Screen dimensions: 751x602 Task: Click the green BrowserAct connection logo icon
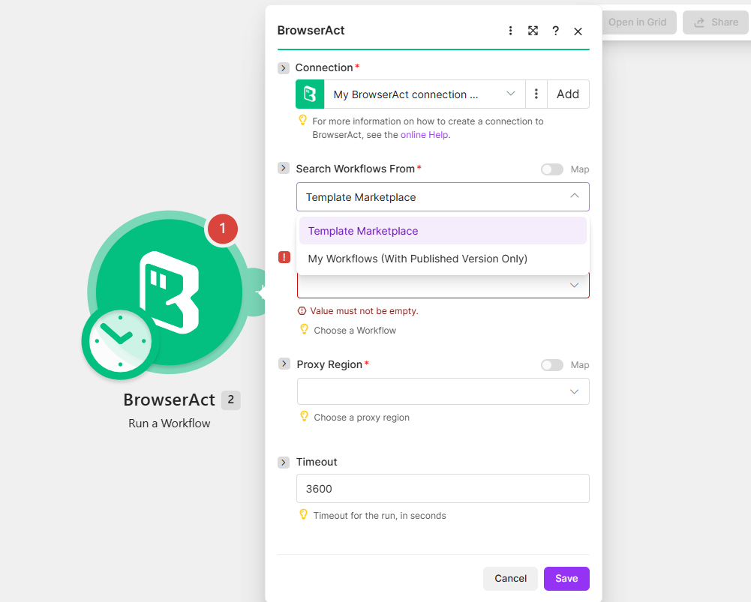[310, 94]
